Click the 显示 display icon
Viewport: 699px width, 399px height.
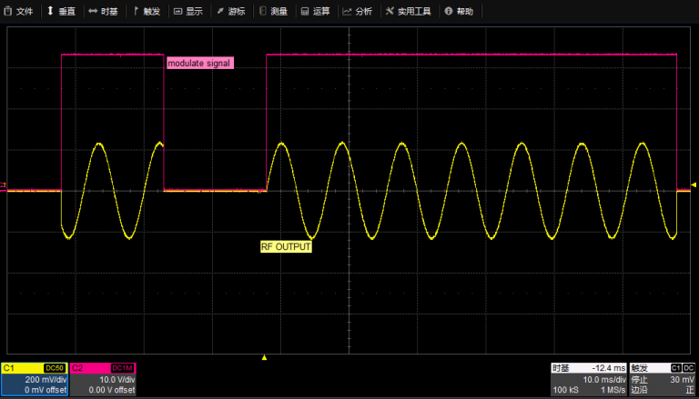[x=177, y=12]
